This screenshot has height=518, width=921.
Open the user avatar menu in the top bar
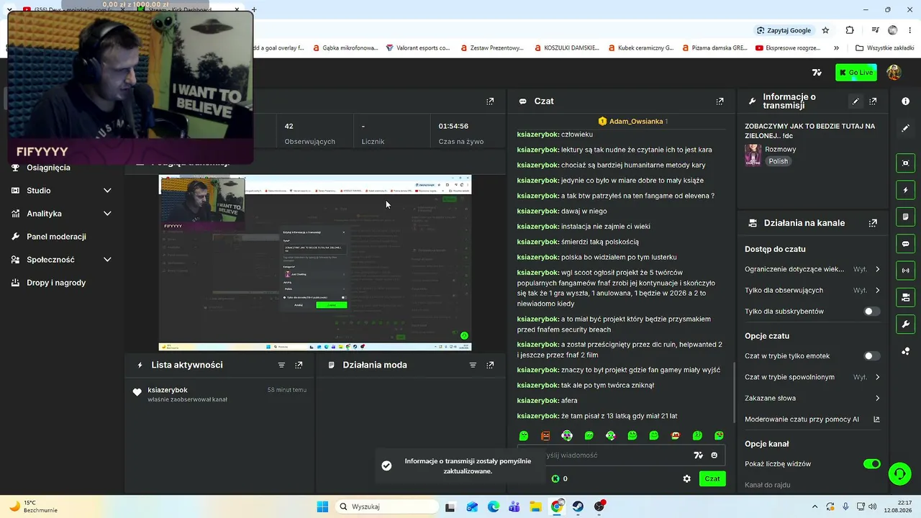click(x=894, y=73)
